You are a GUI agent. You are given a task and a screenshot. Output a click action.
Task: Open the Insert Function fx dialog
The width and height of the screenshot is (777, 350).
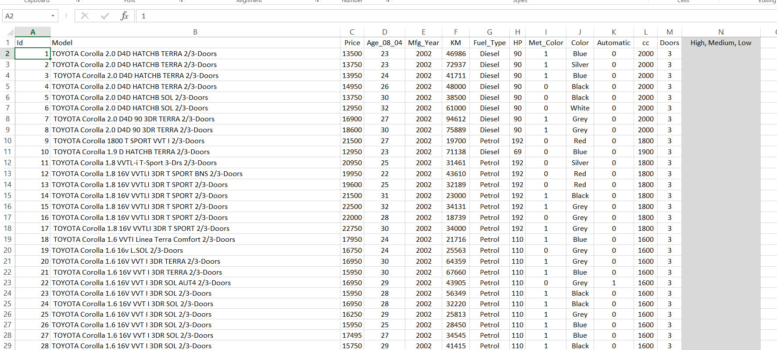click(x=124, y=16)
